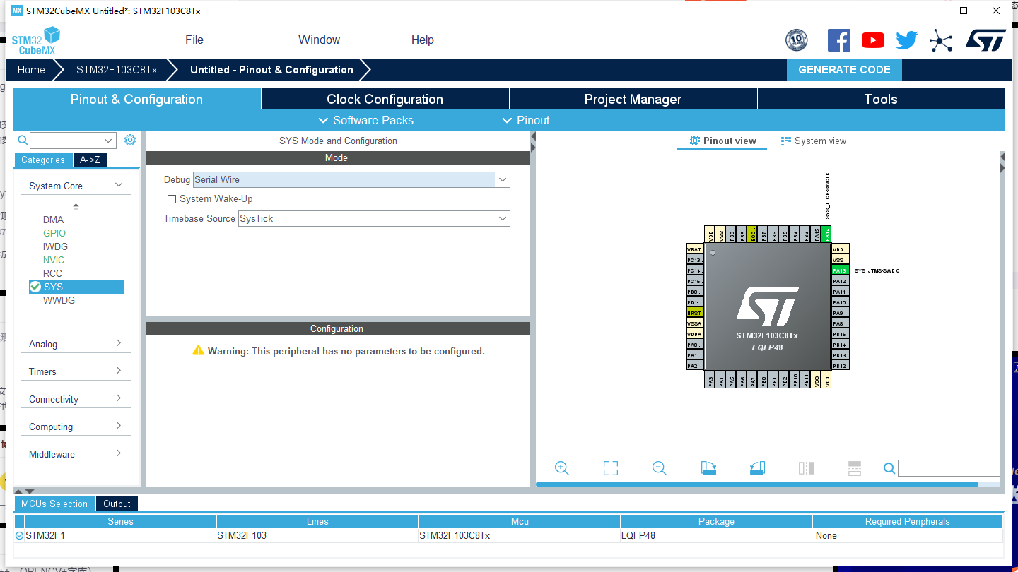Click the STM32CubeMX logo

coord(36,41)
